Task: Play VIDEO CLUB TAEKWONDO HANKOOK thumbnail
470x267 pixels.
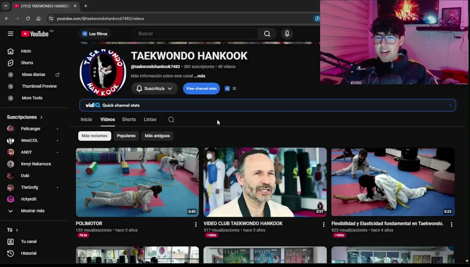Action: point(265,182)
